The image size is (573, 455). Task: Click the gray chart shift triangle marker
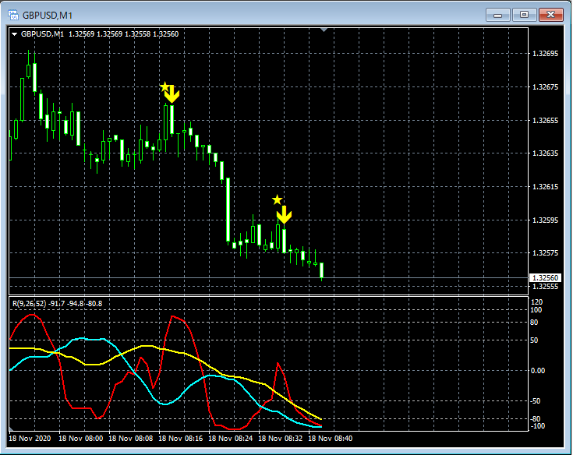[324, 30]
